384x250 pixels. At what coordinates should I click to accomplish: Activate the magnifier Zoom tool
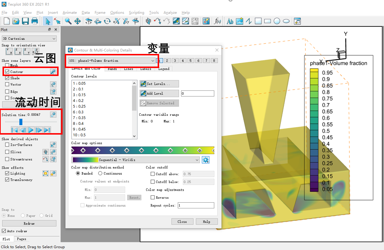click(68, 21)
